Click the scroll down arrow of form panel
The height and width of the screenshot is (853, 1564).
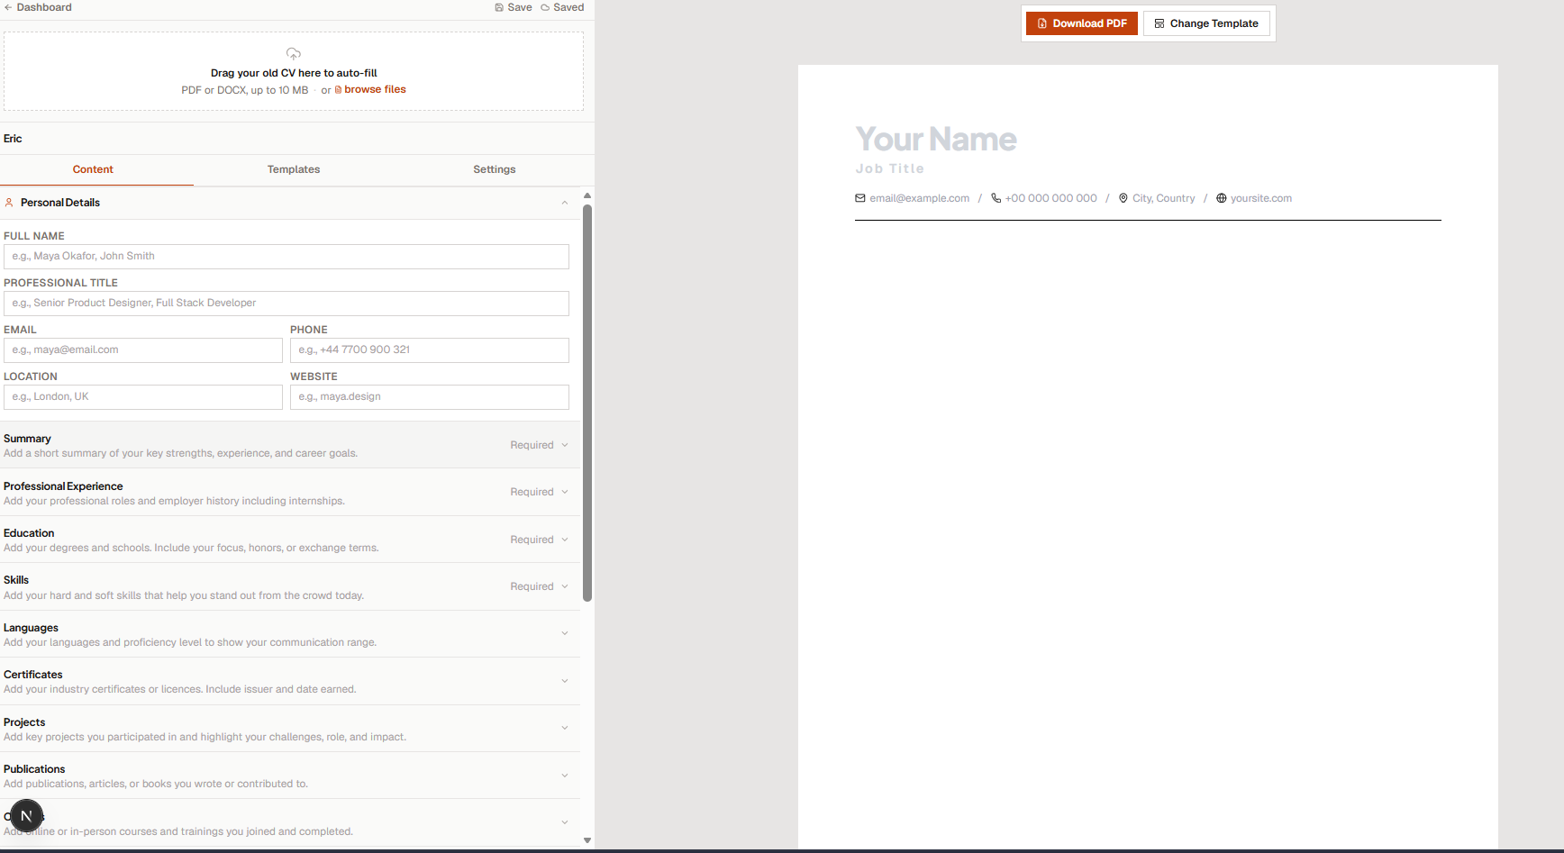click(x=587, y=840)
